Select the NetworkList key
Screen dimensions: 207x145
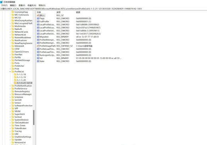pyautogui.click(x=21, y=35)
